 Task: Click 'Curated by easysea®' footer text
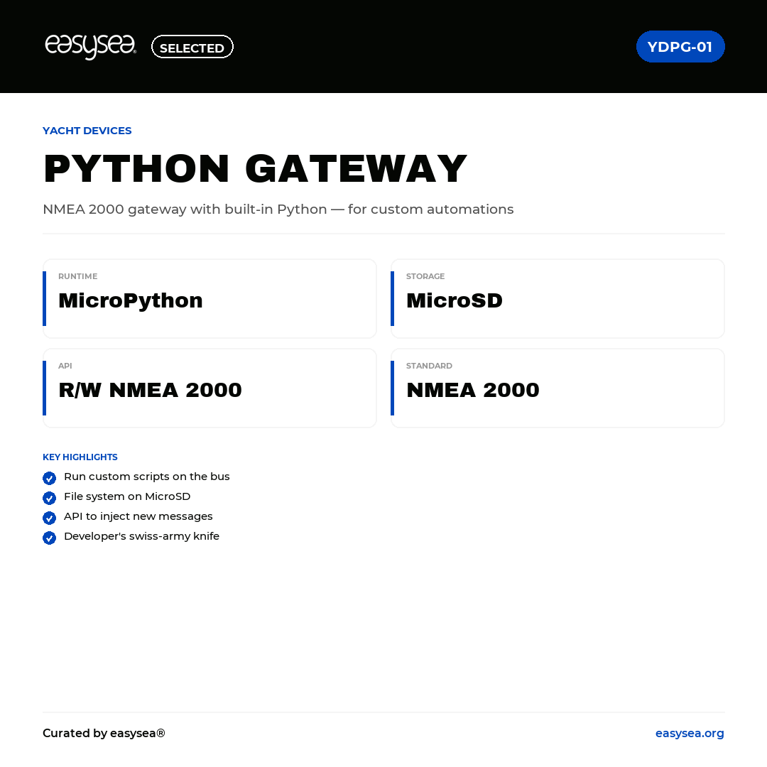pos(104,733)
